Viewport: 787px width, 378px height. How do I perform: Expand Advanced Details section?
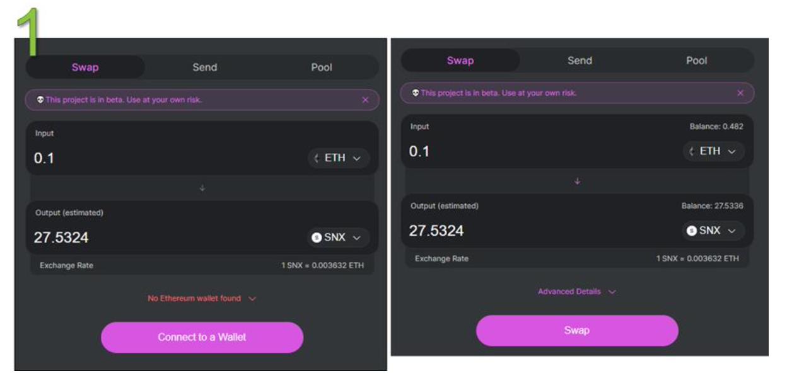pyautogui.click(x=576, y=292)
